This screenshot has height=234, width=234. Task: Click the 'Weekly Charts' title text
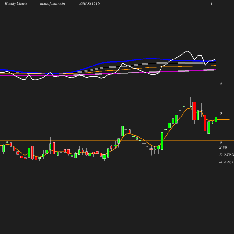[16, 3]
